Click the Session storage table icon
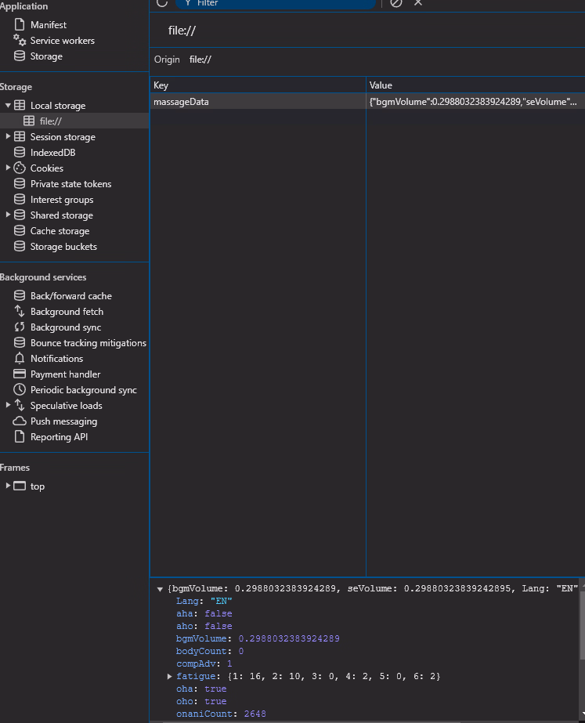585x723 pixels. pos(20,136)
